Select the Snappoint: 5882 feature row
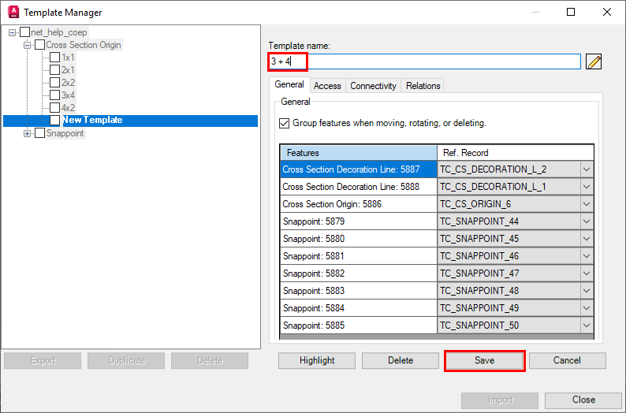 pyautogui.click(x=358, y=273)
